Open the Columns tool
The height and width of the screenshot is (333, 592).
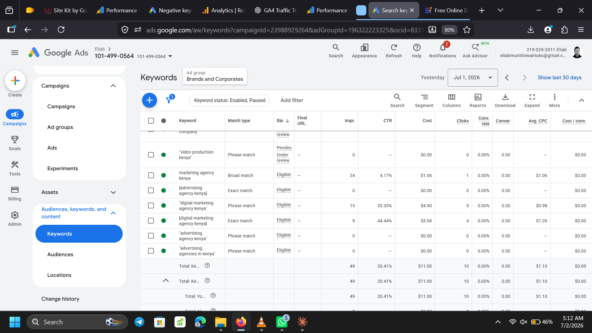pyautogui.click(x=452, y=101)
